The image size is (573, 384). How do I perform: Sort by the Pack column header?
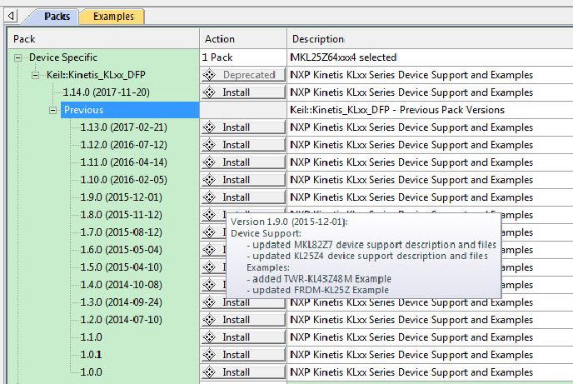point(25,39)
